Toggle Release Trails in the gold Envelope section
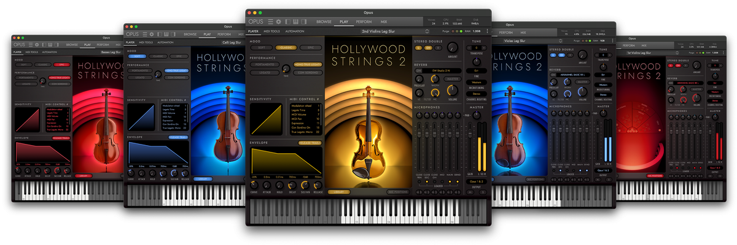This screenshot has width=737, height=245. pyautogui.click(x=310, y=143)
